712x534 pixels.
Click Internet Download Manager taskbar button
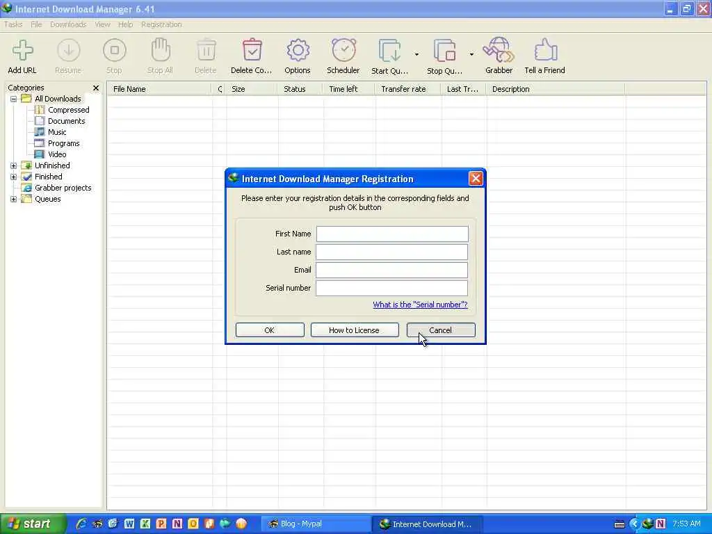click(427, 524)
